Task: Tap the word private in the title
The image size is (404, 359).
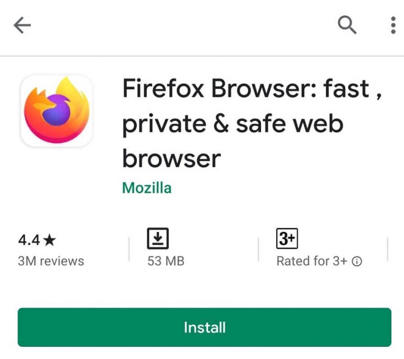Action: [x=164, y=124]
